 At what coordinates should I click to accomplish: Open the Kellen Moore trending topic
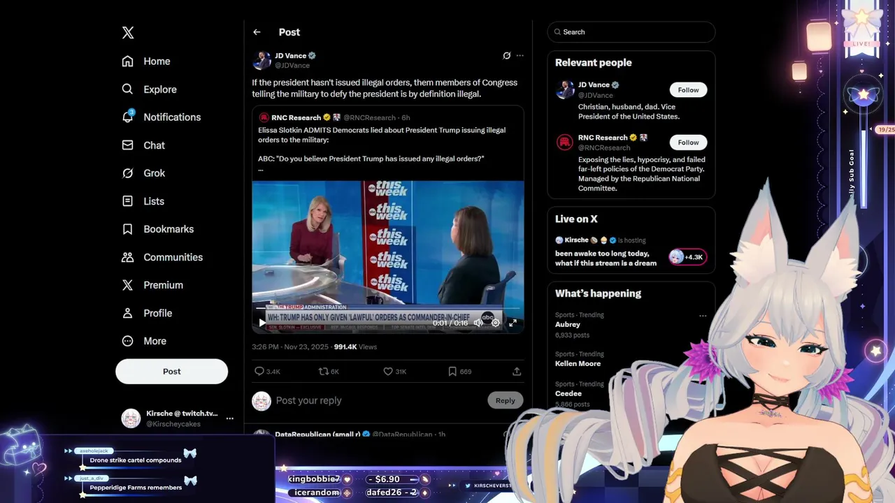pyautogui.click(x=578, y=363)
